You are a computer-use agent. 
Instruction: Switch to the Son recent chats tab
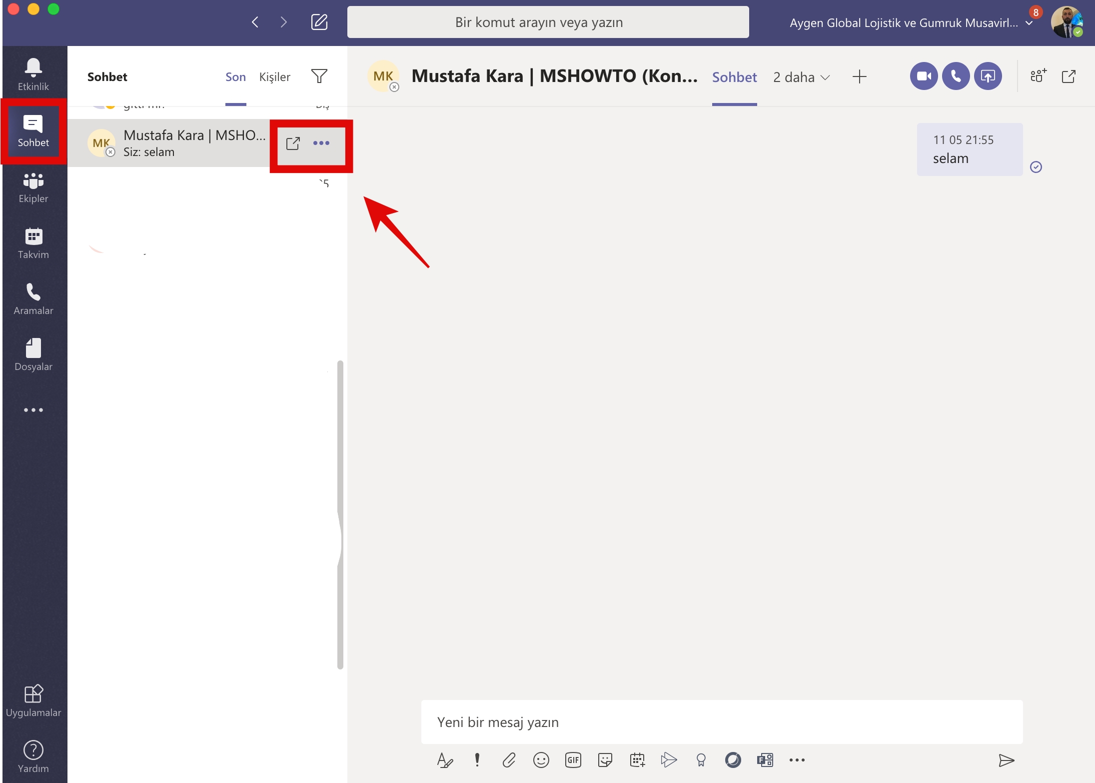click(x=235, y=77)
